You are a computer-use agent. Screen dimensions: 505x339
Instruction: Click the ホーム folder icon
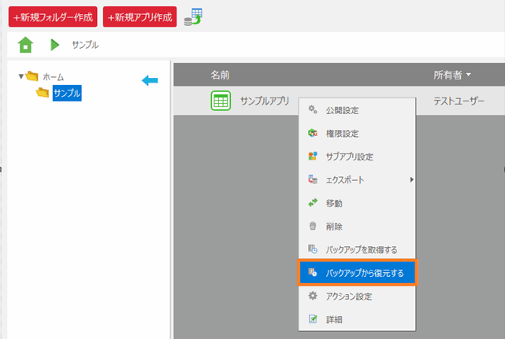[x=32, y=76]
